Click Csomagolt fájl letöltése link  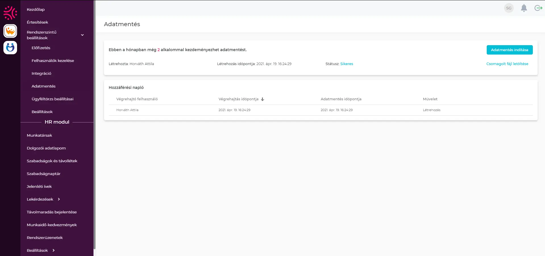[507, 64]
